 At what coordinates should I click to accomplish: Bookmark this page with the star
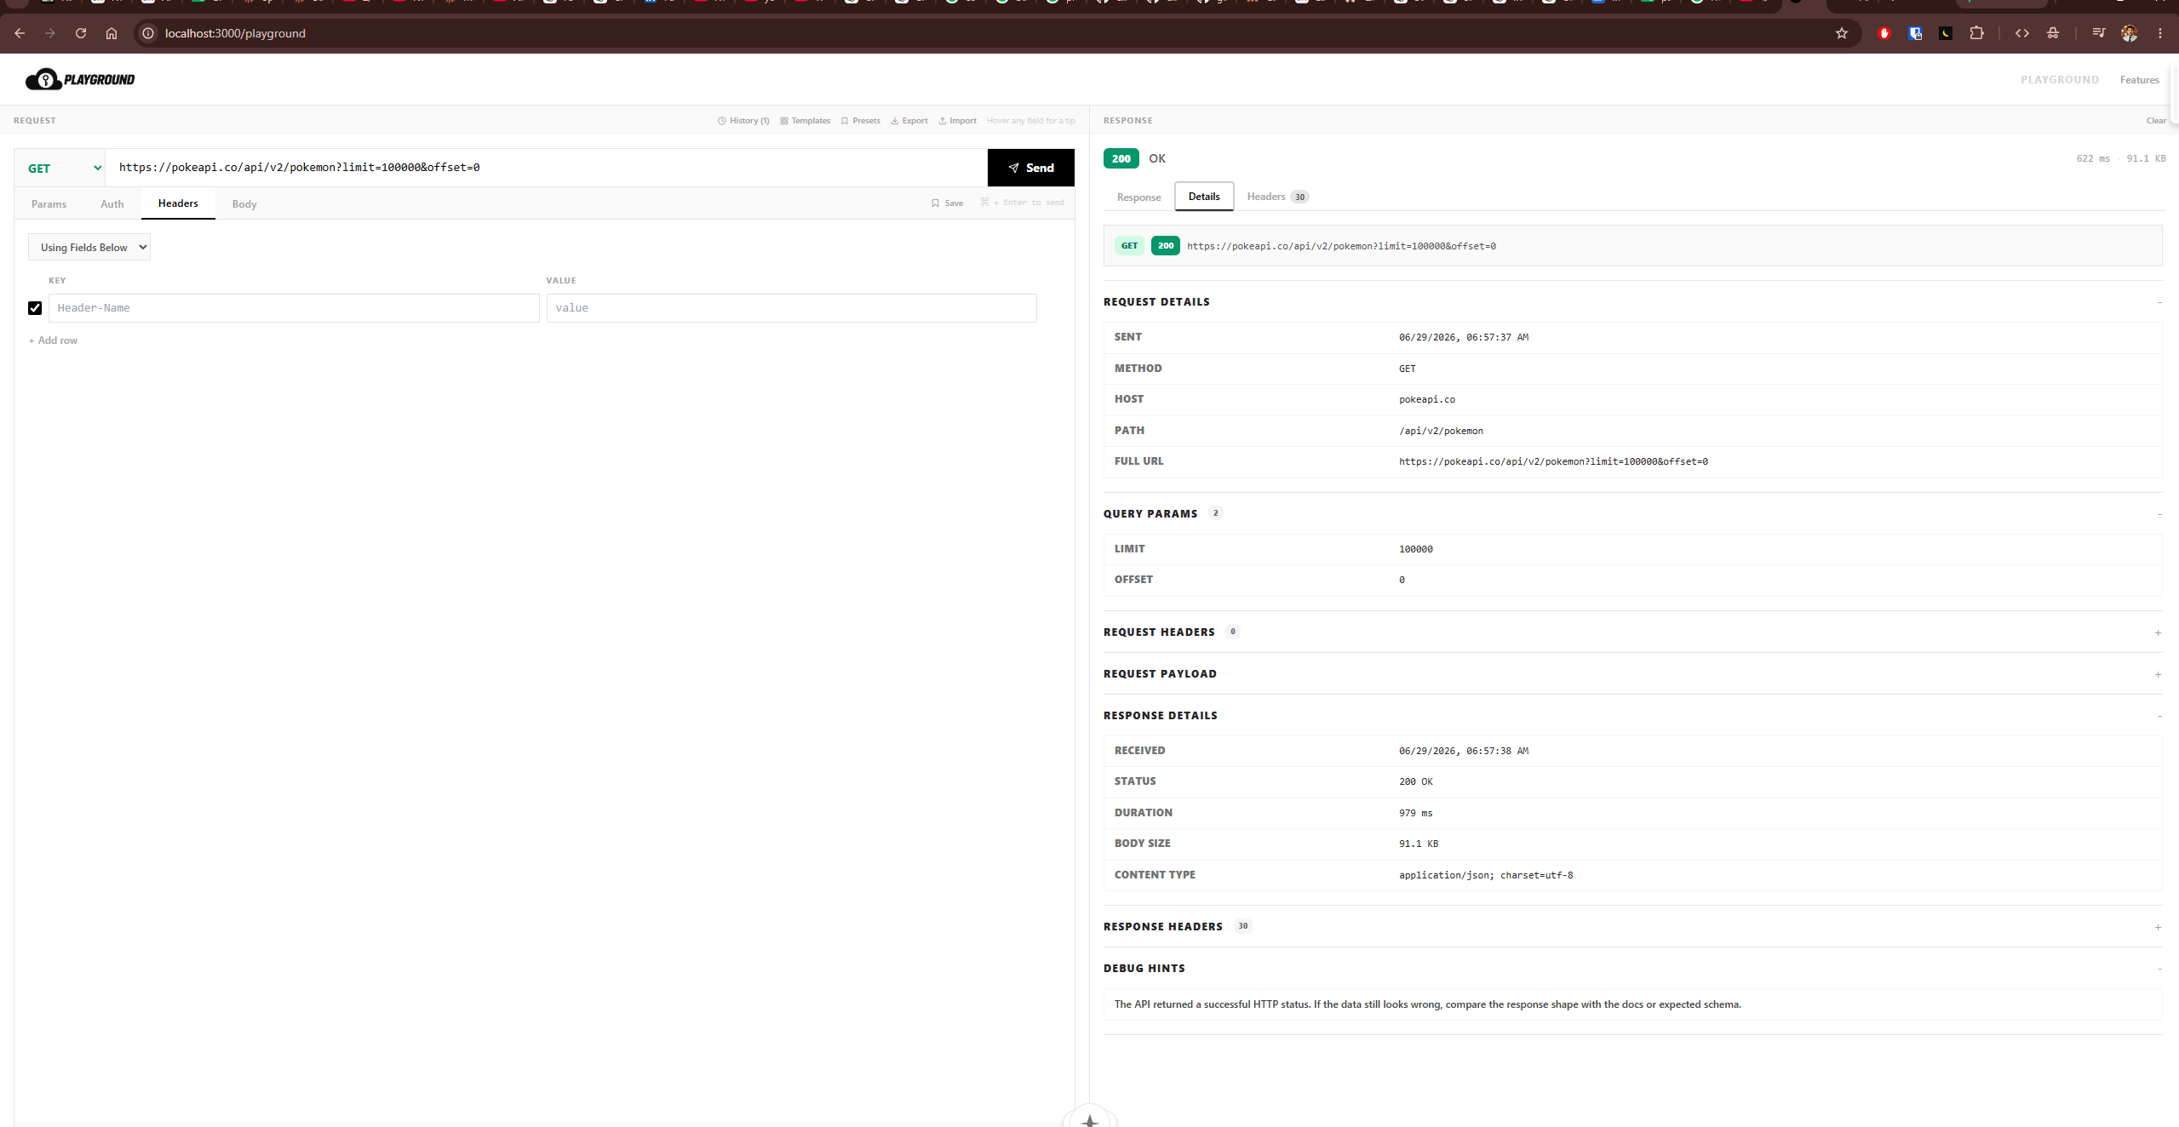tap(1842, 33)
